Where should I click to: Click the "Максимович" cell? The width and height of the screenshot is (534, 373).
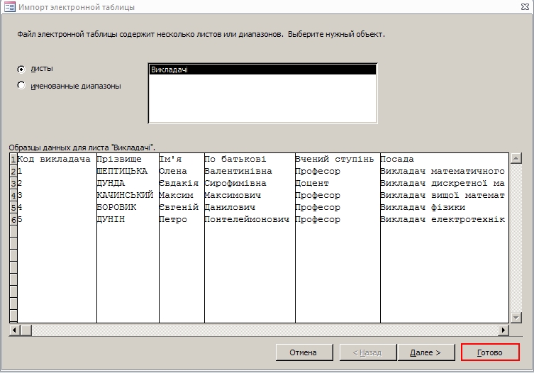pyautogui.click(x=250, y=195)
